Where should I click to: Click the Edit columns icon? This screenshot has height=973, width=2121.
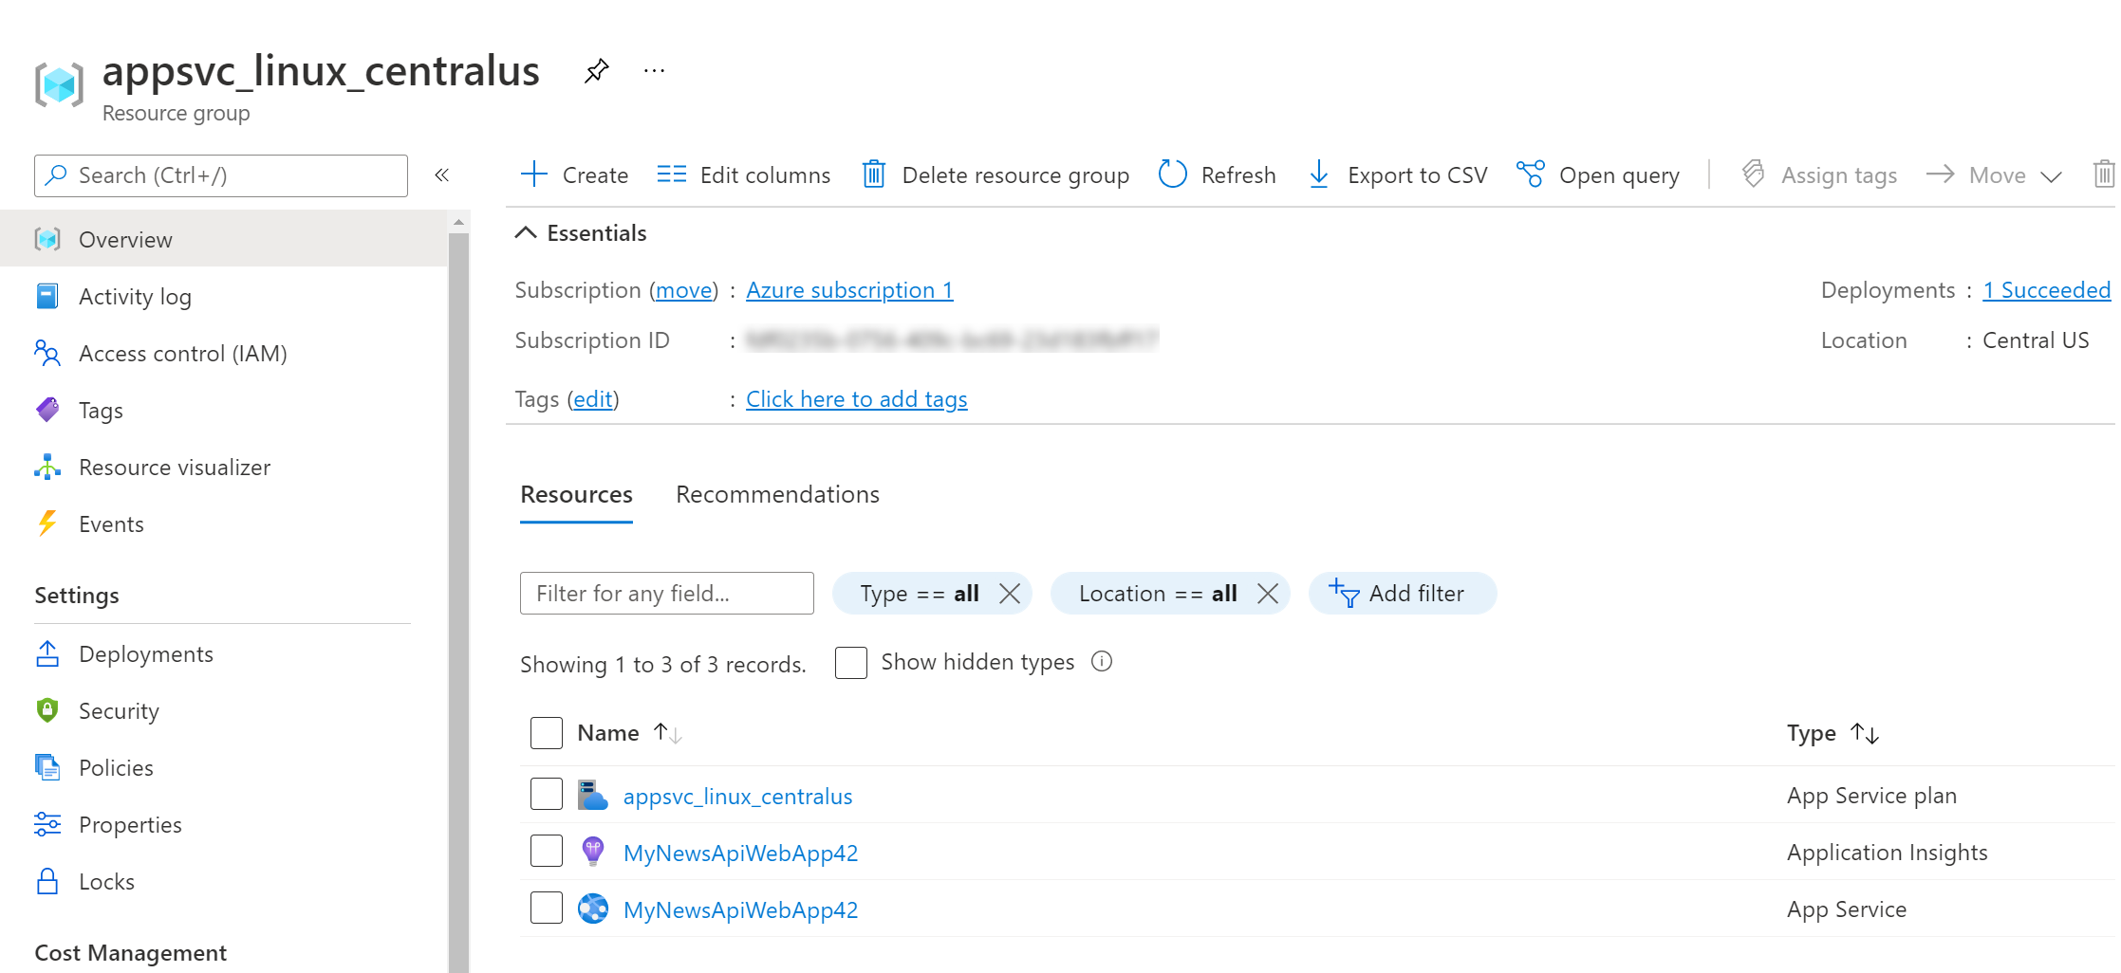671,174
